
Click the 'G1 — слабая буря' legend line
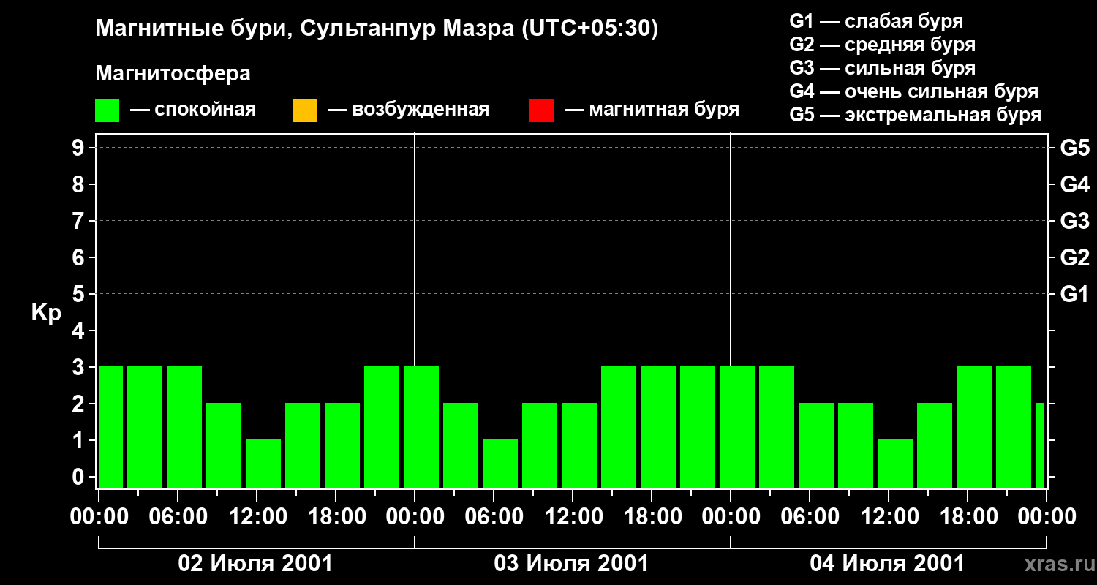click(876, 21)
